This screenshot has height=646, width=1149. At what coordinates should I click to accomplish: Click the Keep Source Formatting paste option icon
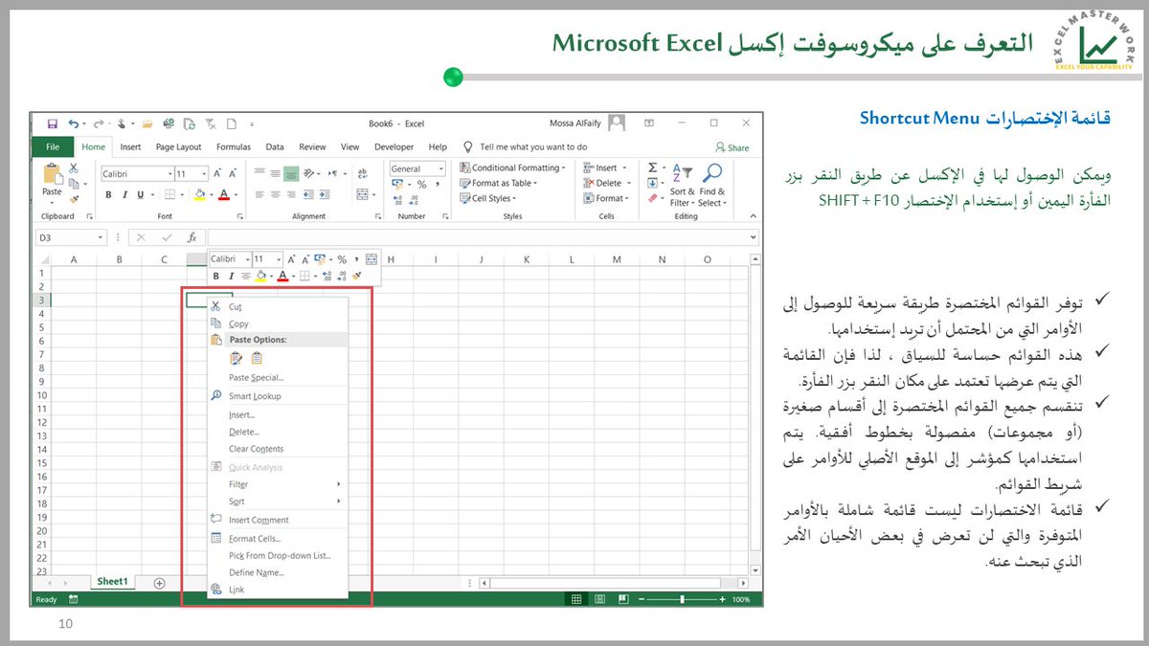236,359
